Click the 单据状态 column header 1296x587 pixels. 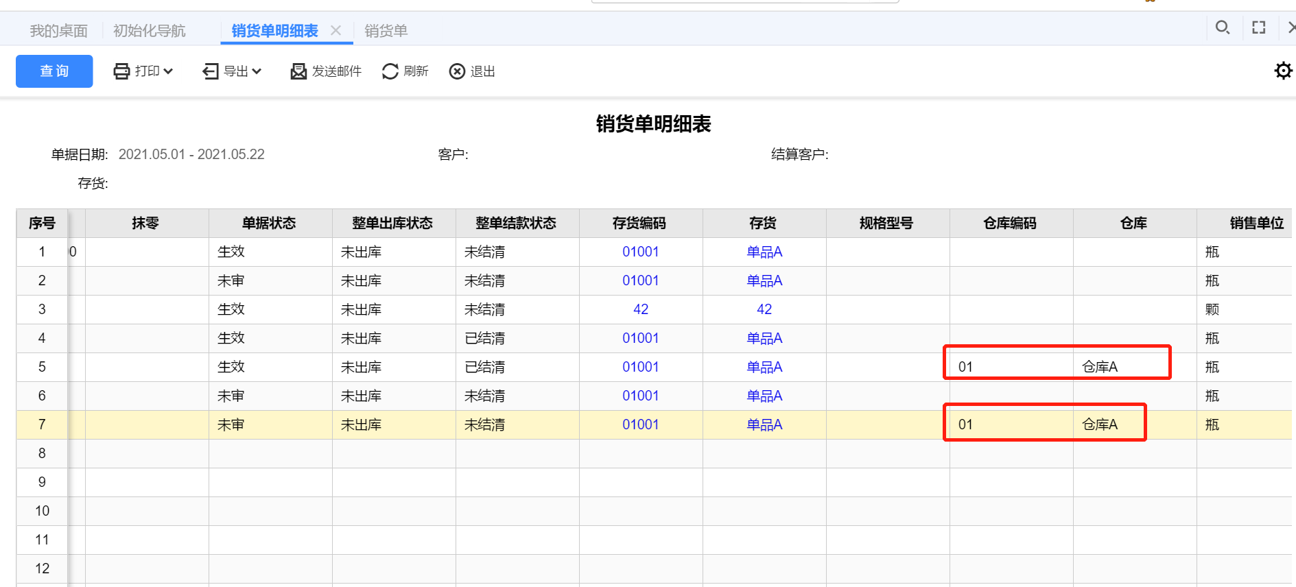click(269, 223)
